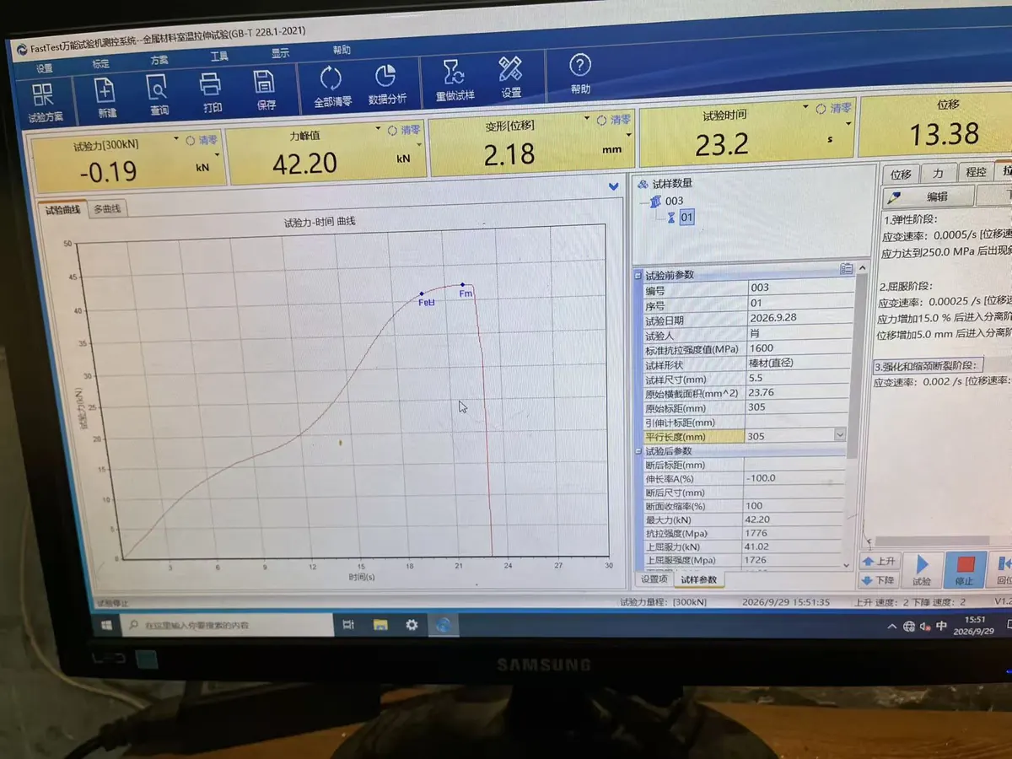1012x759 pixels.
Task: Open the 标定 menu
Action: [100, 65]
